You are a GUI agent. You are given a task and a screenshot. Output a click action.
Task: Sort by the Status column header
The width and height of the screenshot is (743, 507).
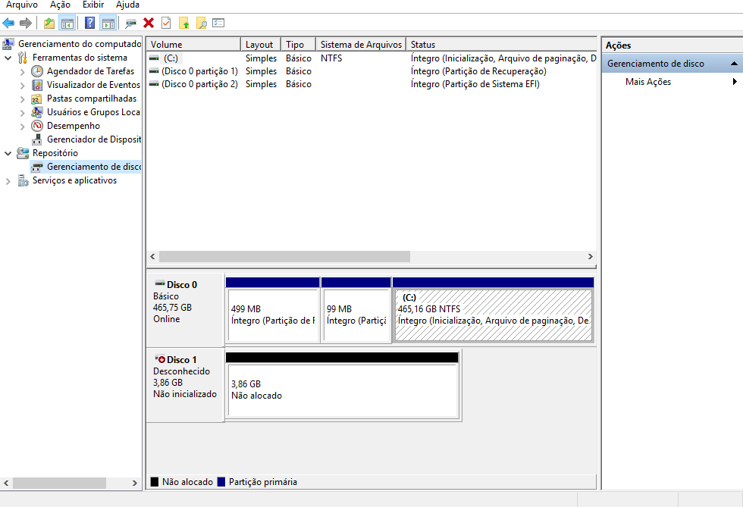coord(501,44)
